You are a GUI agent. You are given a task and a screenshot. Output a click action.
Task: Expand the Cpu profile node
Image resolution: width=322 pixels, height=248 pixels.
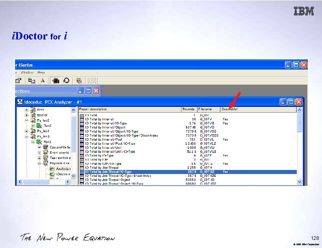coord(39,147)
